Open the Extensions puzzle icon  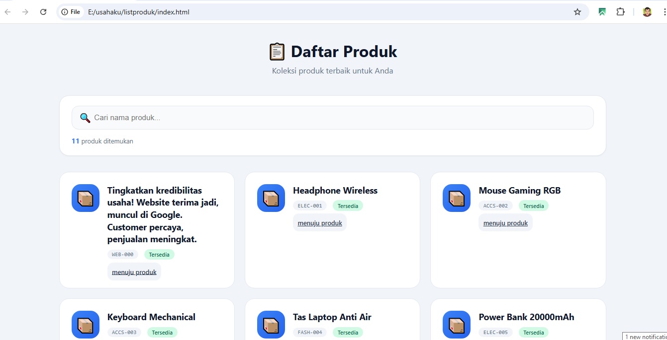(621, 12)
